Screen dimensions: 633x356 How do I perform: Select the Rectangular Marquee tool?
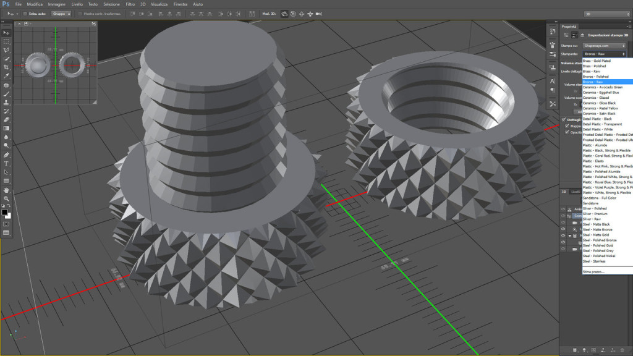tap(6, 41)
